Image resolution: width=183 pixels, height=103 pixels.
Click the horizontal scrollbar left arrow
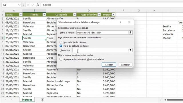point(165,100)
